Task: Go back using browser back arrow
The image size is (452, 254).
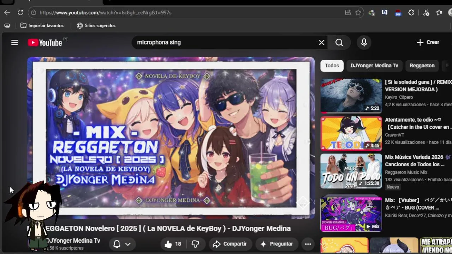Action: tap(7, 12)
